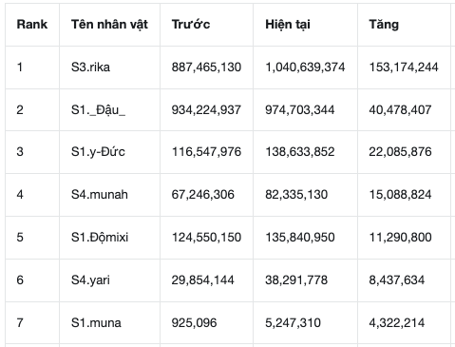
Task: Click the Tăng column header
Action: pyautogui.click(x=384, y=25)
